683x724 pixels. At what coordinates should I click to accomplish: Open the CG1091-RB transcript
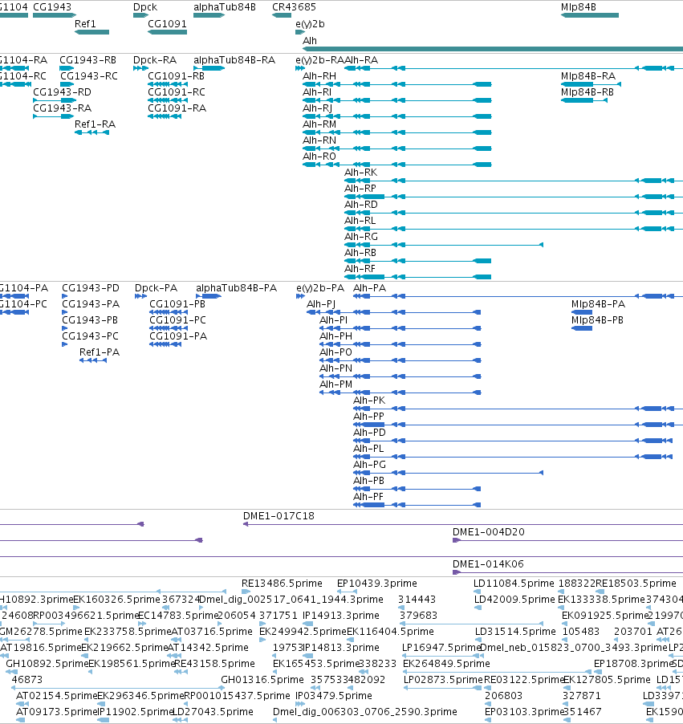(x=168, y=84)
